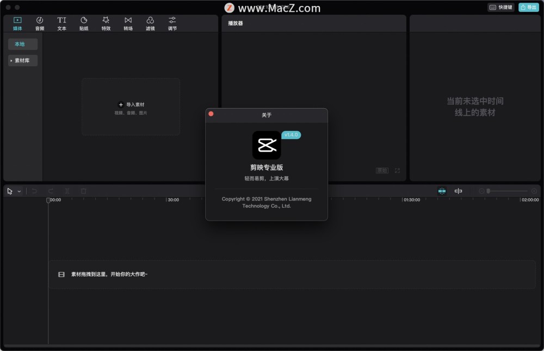Open the 贴纸 stickers tab
The image size is (544, 351).
pyautogui.click(x=84, y=23)
